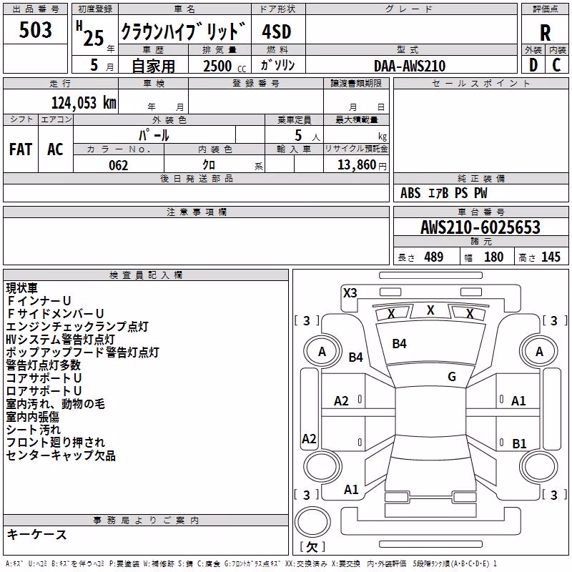
Task: Click the header セールスポイント
Action: point(480,83)
